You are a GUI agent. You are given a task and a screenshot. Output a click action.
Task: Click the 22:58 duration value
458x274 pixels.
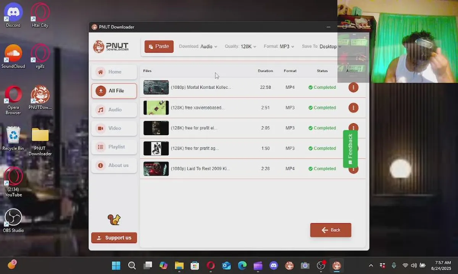(265, 88)
